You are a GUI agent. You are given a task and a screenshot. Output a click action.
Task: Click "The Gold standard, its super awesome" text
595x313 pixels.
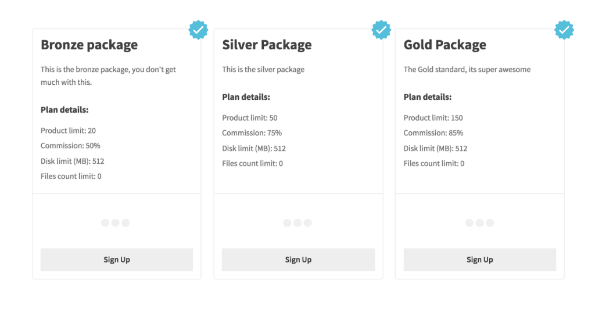click(467, 70)
